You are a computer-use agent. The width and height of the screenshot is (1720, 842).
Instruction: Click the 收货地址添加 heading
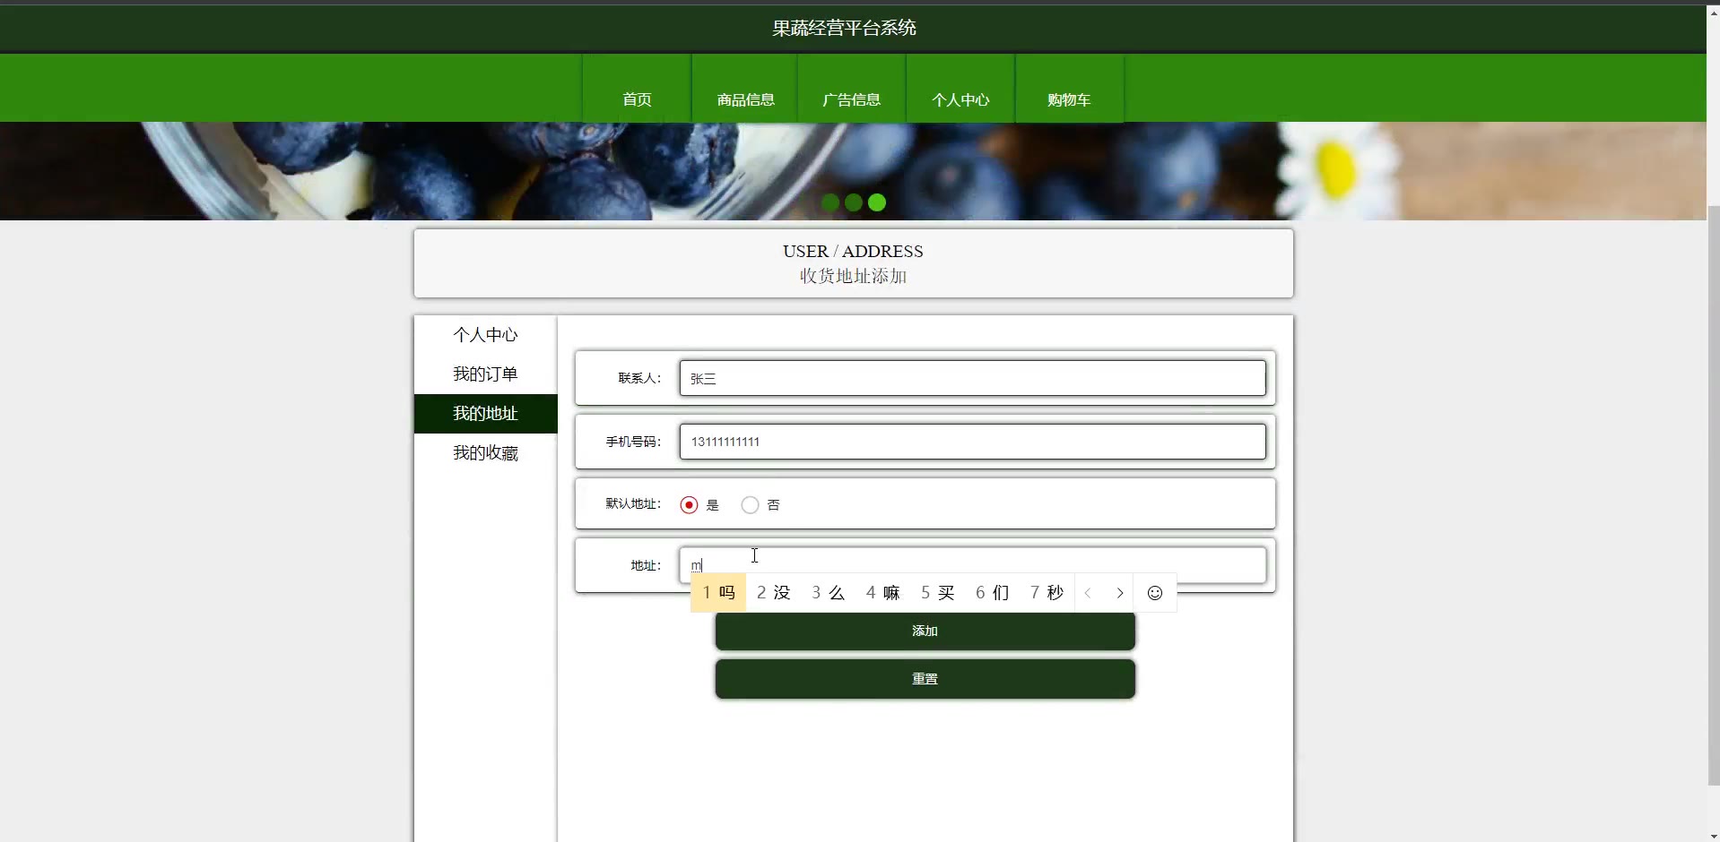pyautogui.click(x=853, y=276)
